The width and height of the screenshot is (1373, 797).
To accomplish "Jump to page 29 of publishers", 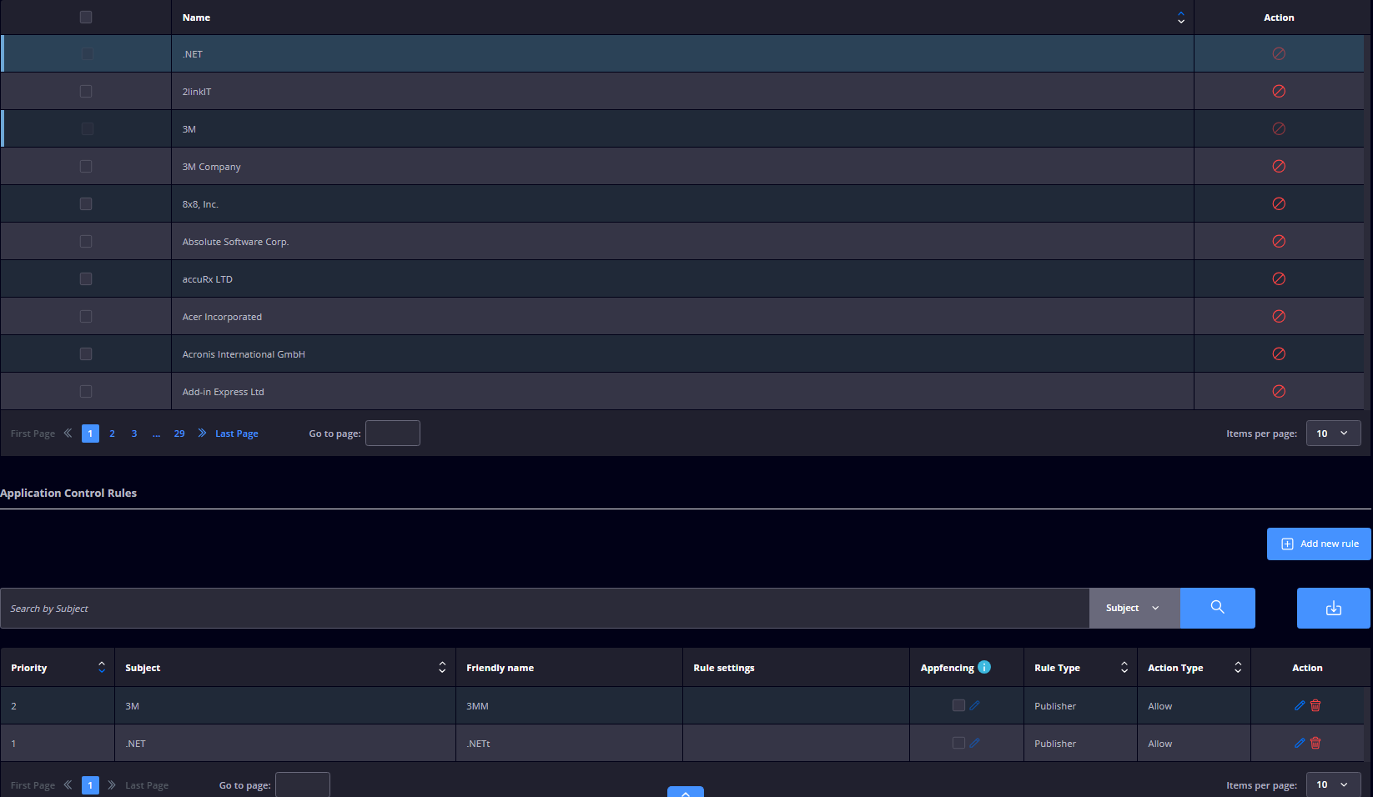I will tap(179, 433).
